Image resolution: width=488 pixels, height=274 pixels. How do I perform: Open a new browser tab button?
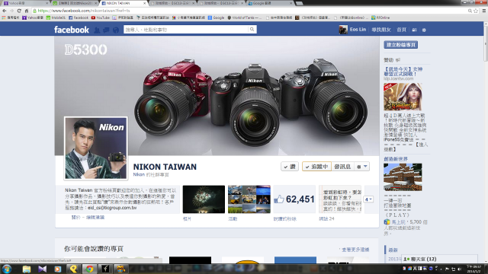[x=300, y=3]
